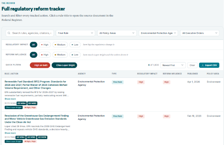Click Final Rule badge in Greenhouse Gas row
Viewport: 224px width, 145px height.
pos(118,116)
